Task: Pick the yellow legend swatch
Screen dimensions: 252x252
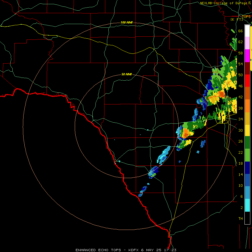Action: pos(247,130)
